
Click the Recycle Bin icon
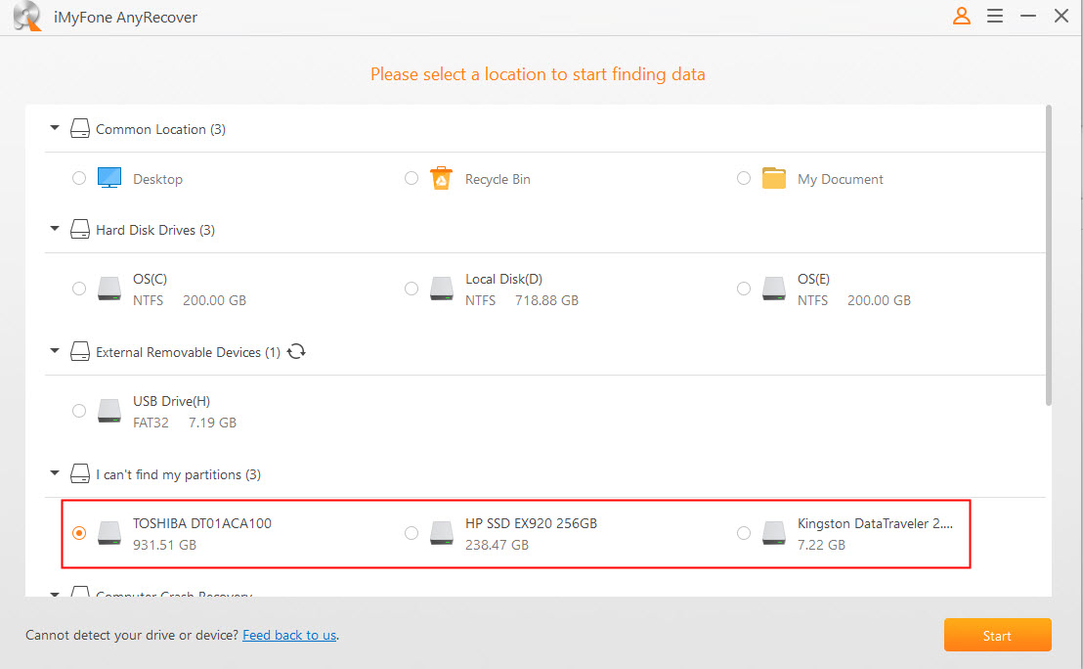[442, 178]
